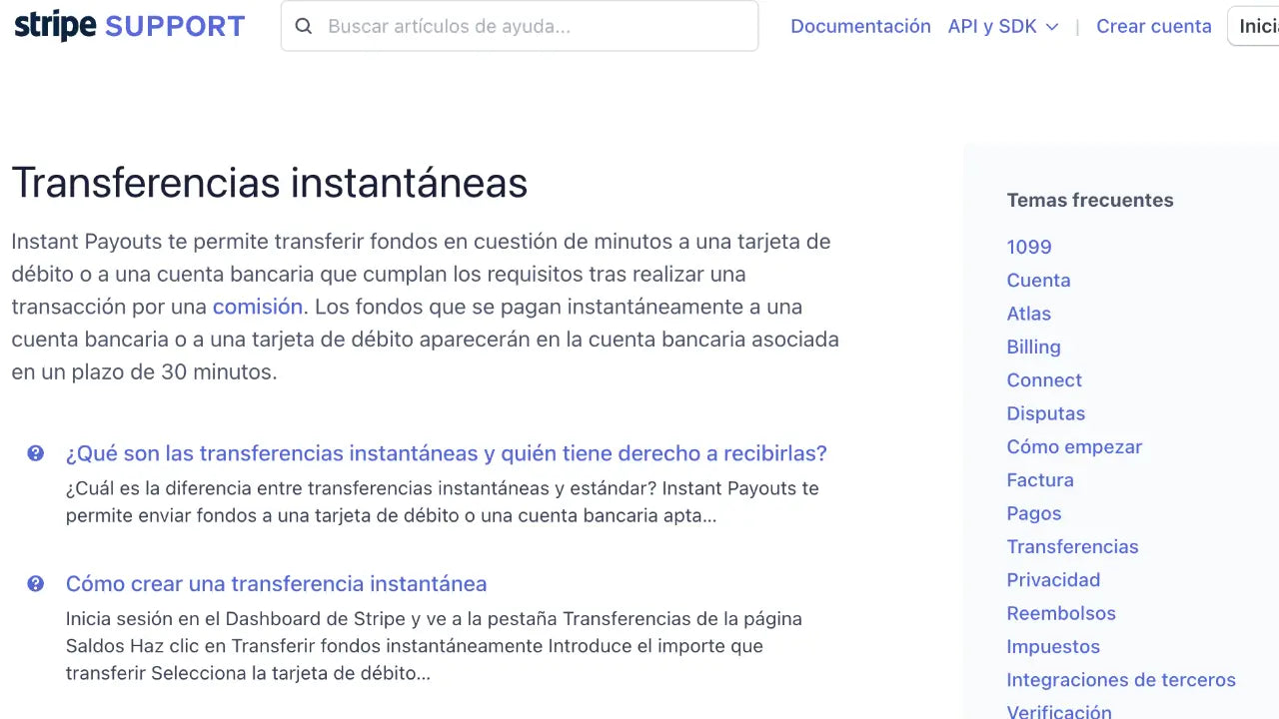This screenshot has width=1279, height=719.
Task: Open the Documentación link
Action: click(860, 26)
